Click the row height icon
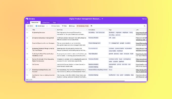This screenshot has width=172, height=99. pyautogui.click(x=91, y=26)
